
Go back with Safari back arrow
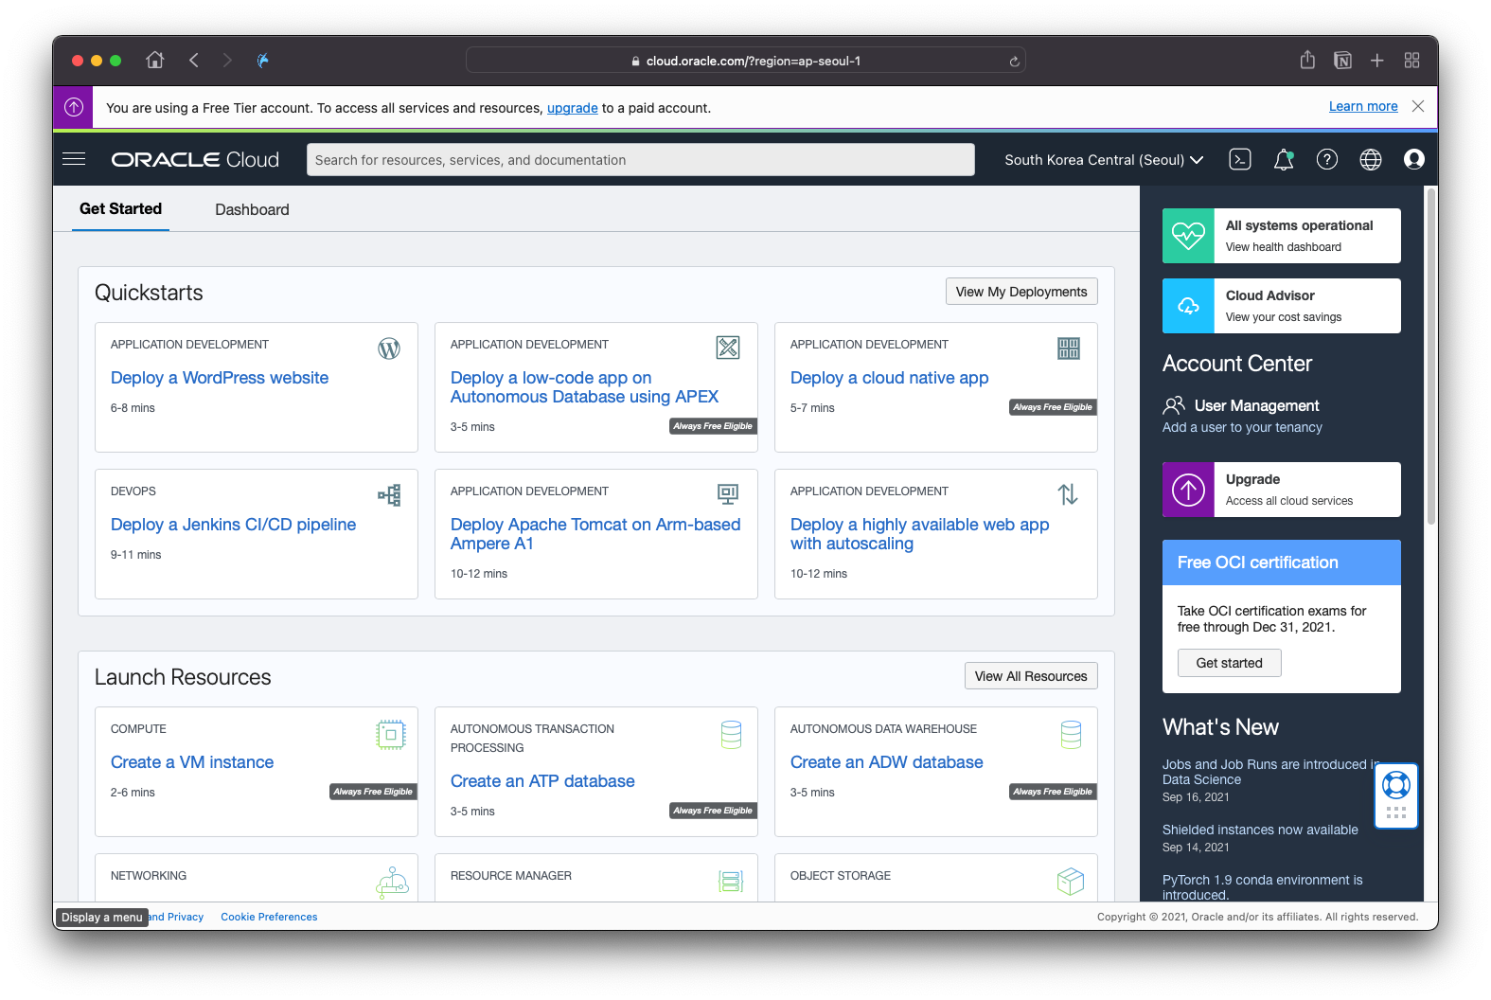click(194, 61)
